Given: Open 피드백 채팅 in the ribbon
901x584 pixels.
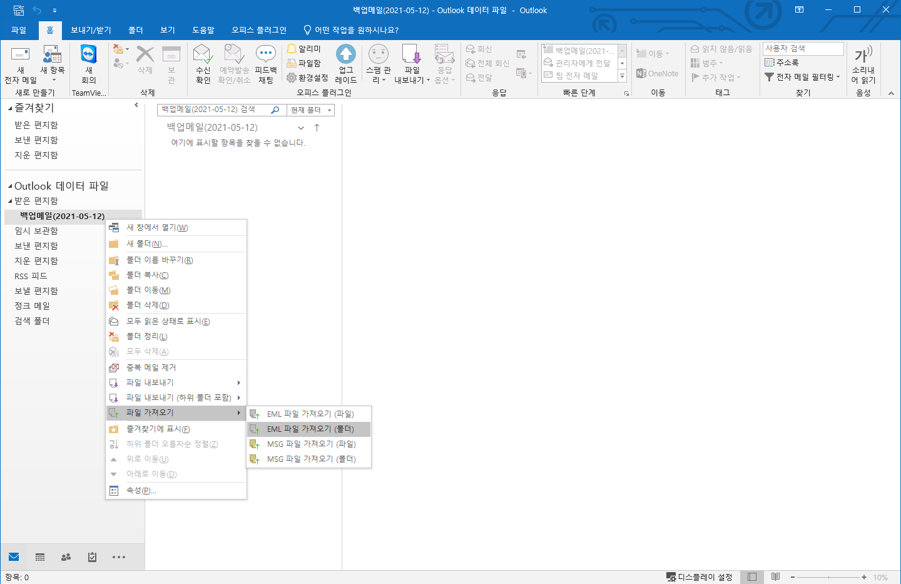Looking at the screenshot, I should (x=266, y=64).
